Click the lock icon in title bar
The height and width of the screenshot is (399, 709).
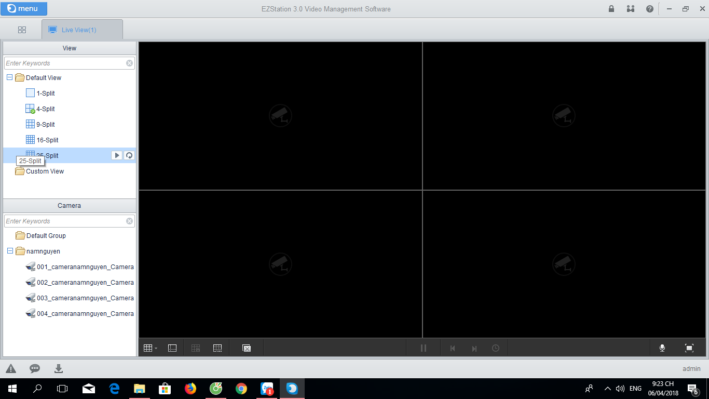(611, 9)
